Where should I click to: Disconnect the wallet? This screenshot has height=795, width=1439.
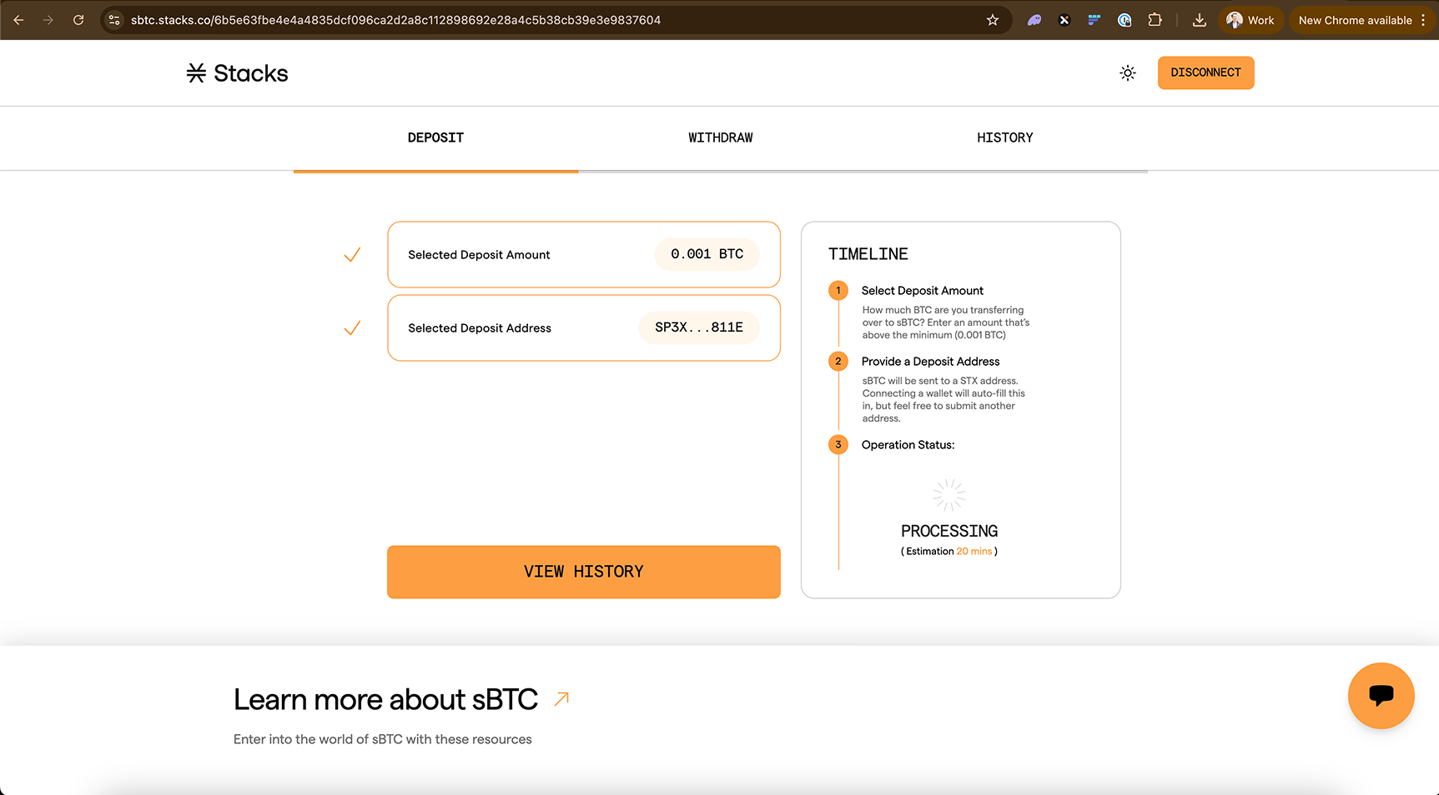click(x=1205, y=72)
